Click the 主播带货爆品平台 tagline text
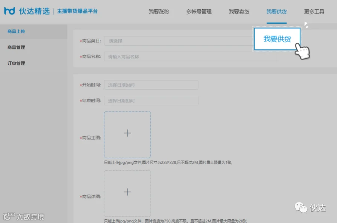 pos(78,11)
